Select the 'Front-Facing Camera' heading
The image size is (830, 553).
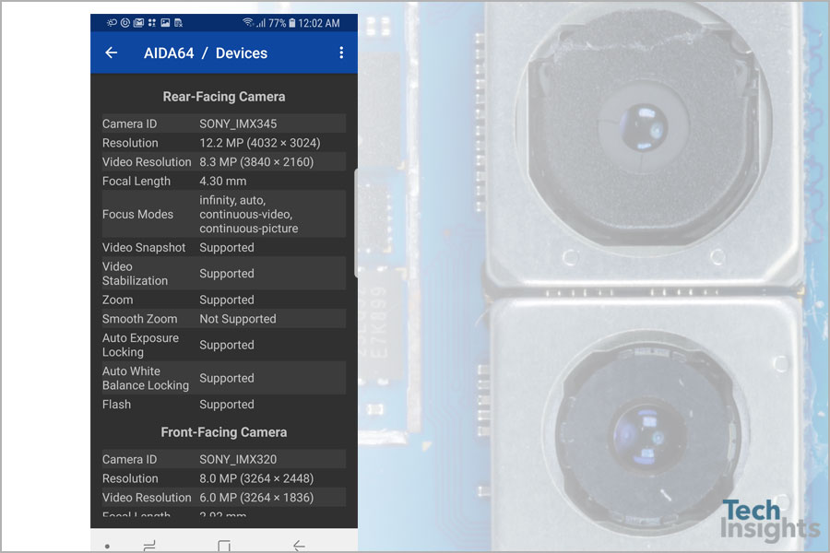coord(224,432)
